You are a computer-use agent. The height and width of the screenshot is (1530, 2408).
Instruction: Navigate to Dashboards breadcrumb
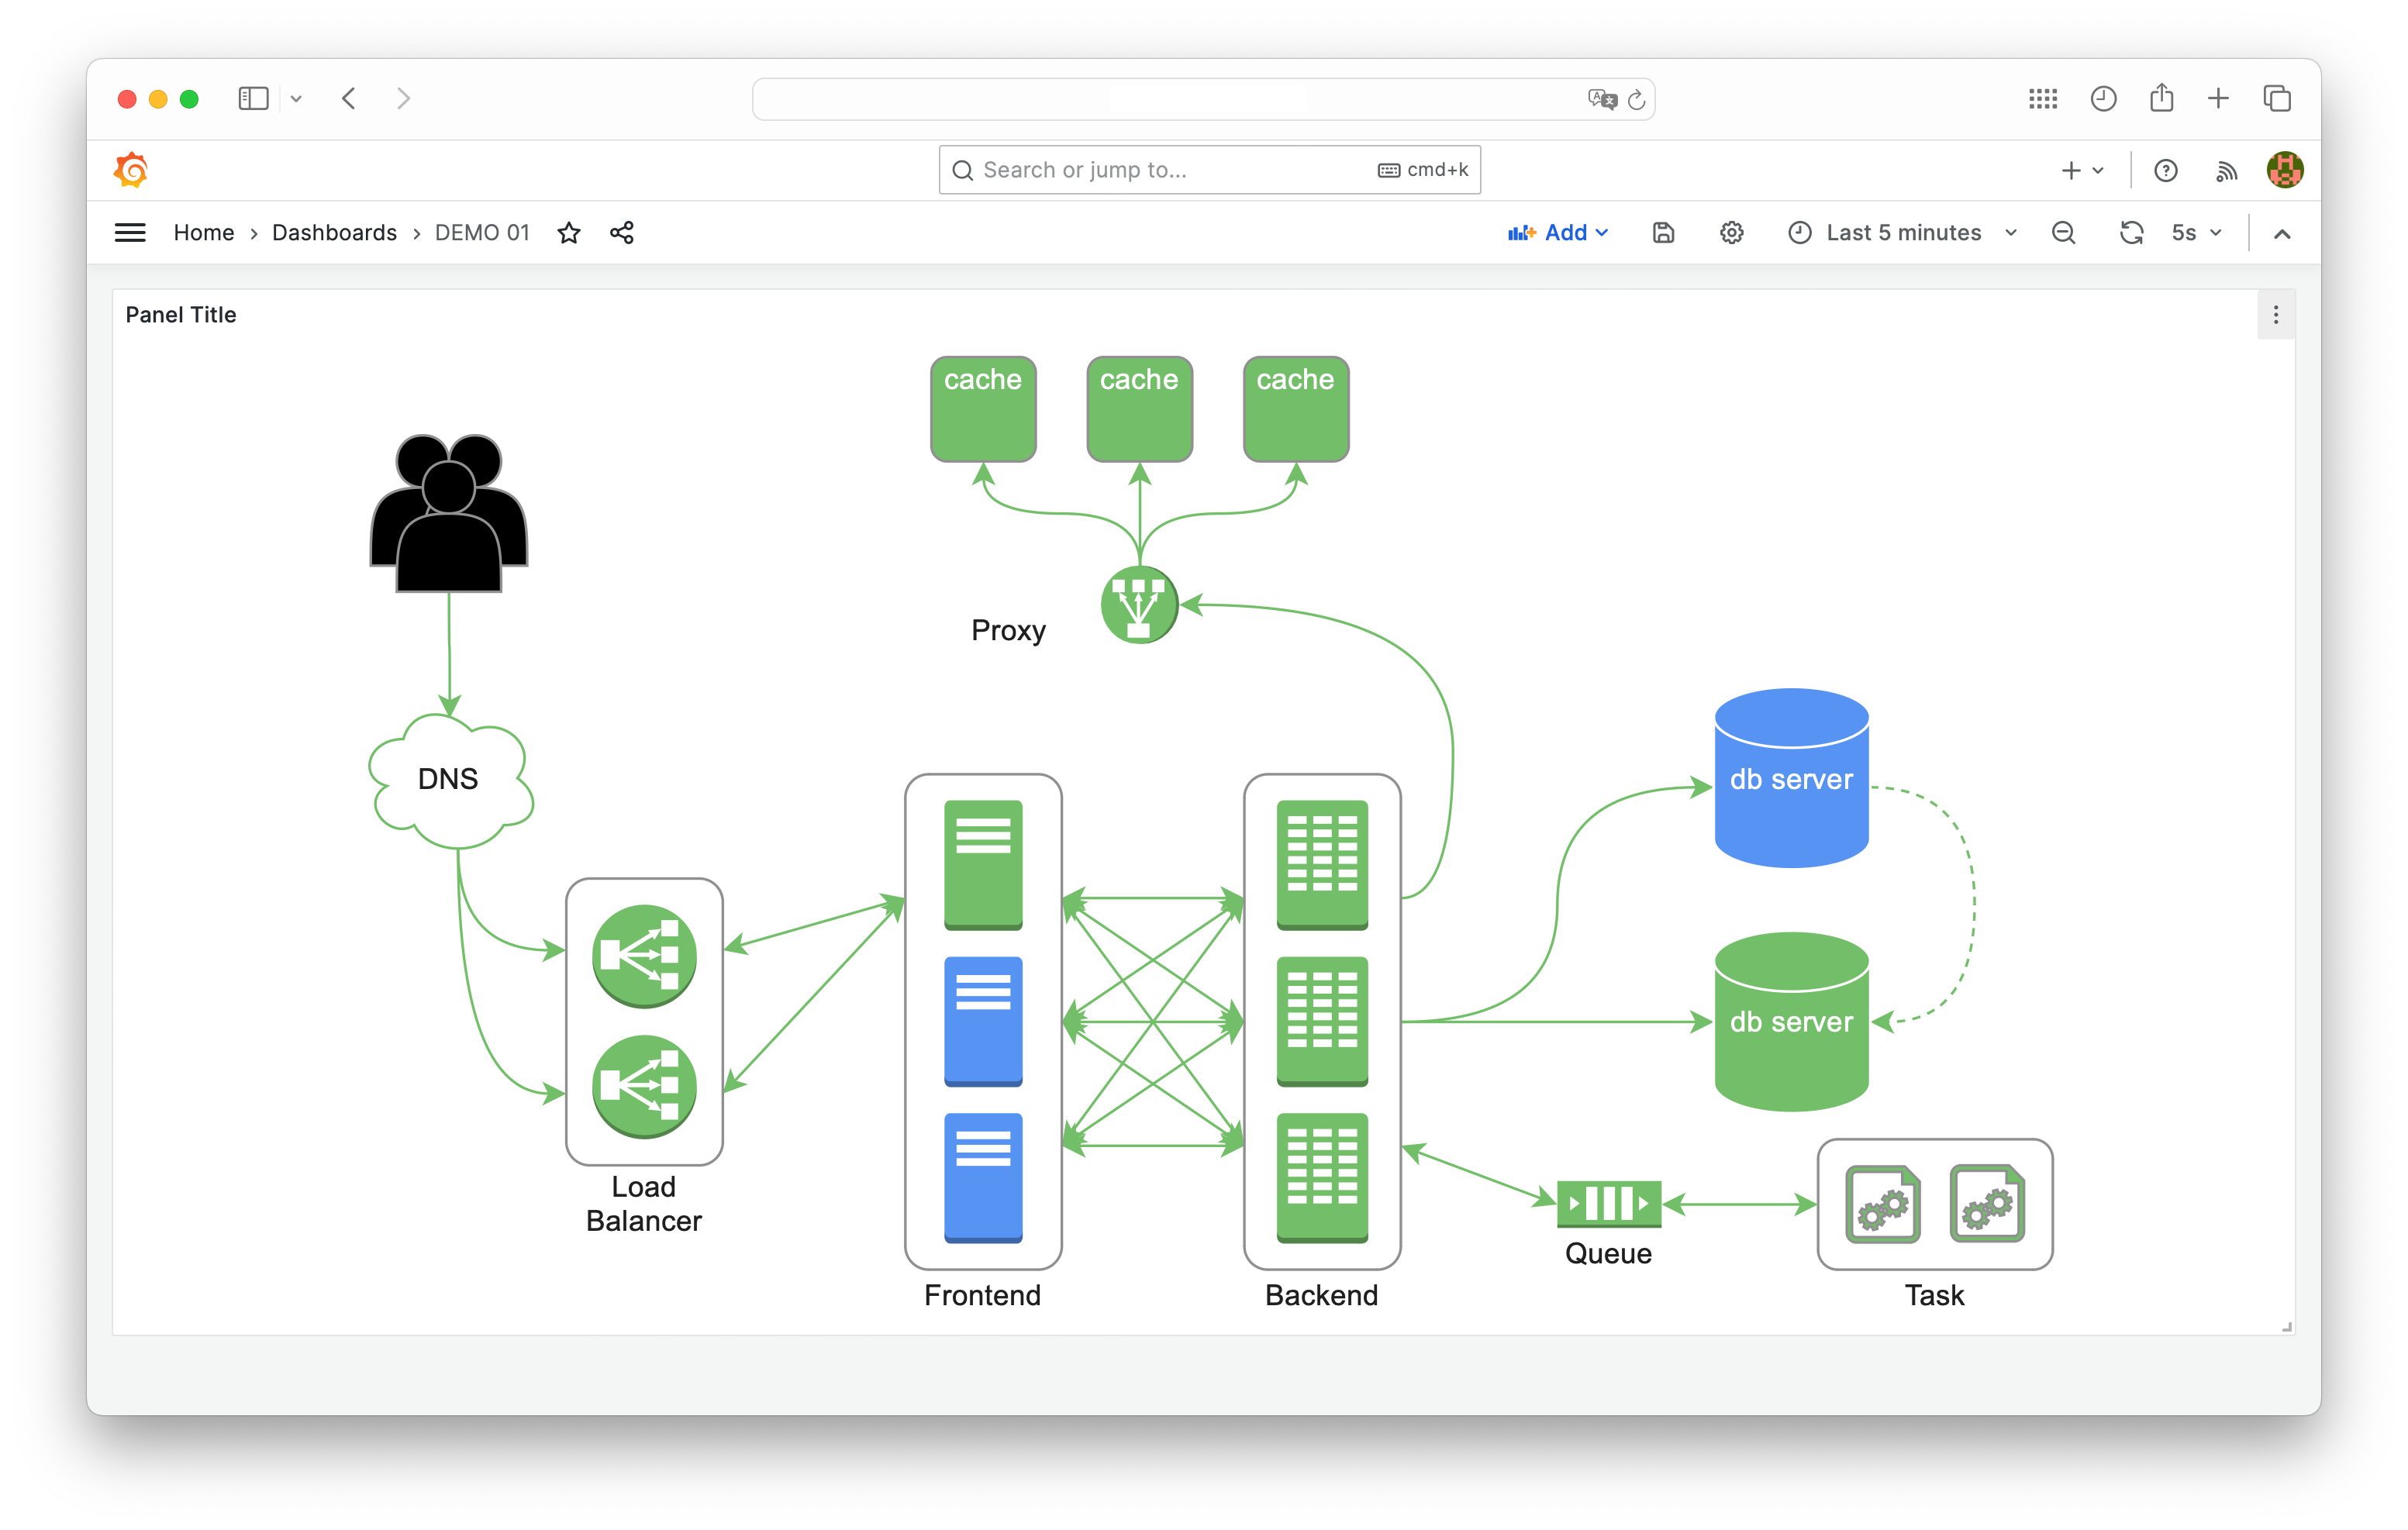pyautogui.click(x=334, y=233)
